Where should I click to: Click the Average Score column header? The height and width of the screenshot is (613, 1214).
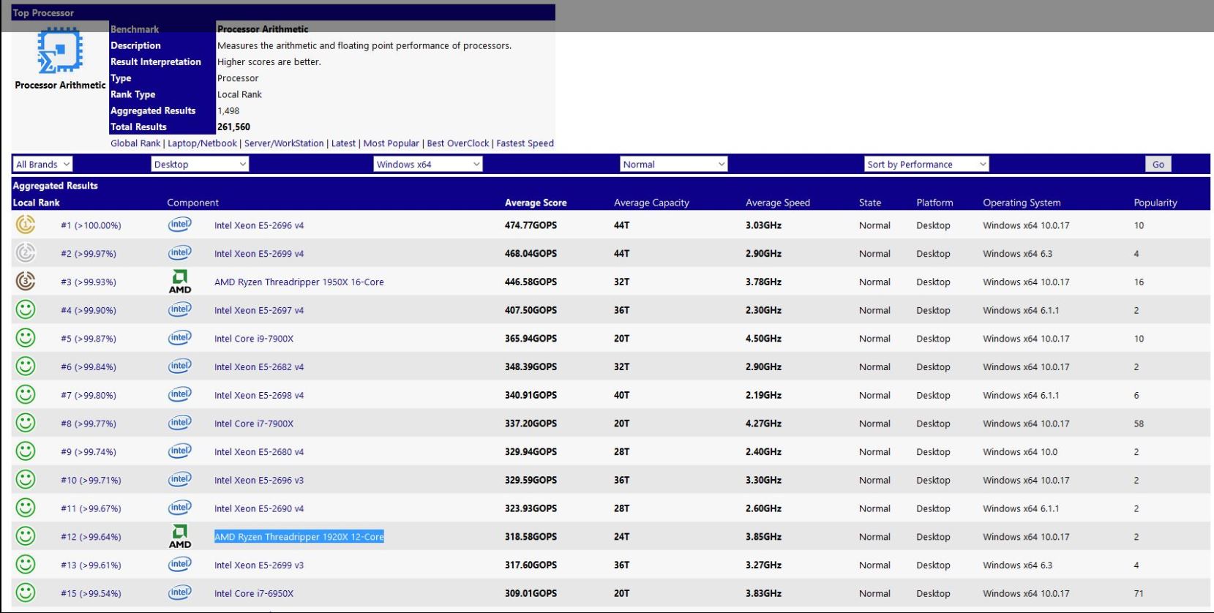(x=536, y=203)
